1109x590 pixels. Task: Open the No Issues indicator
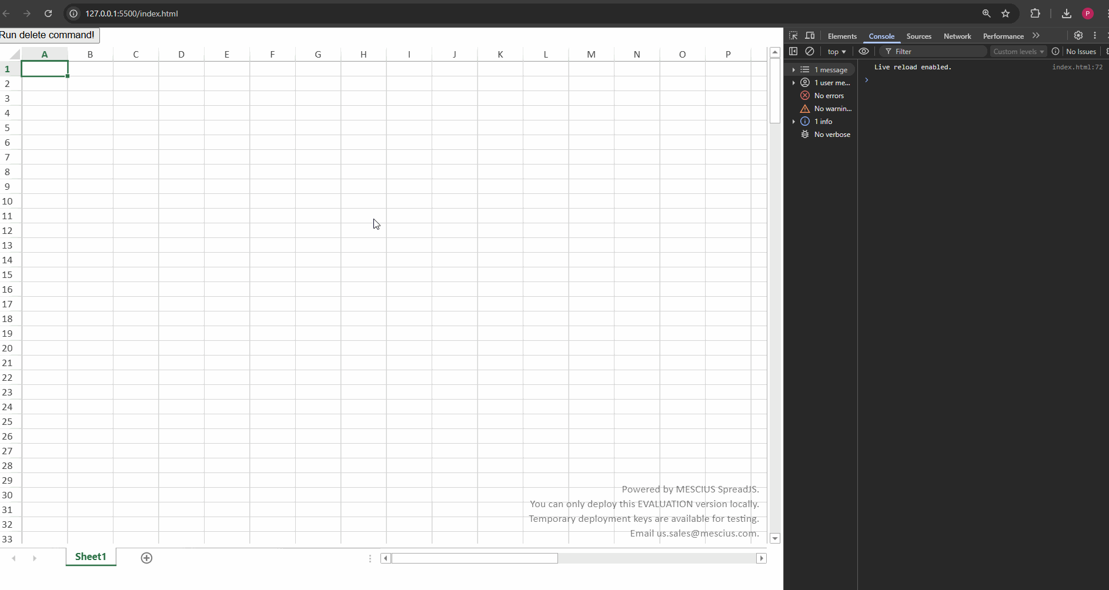tap(1074, 52)
